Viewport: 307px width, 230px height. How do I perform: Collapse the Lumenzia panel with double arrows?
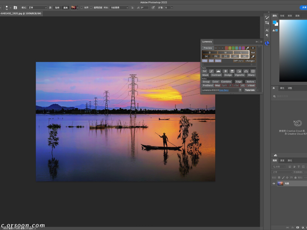point(257,42)
